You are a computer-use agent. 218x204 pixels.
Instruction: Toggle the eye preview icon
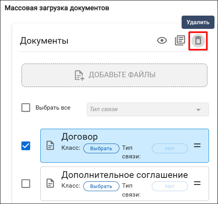[162, 41]
